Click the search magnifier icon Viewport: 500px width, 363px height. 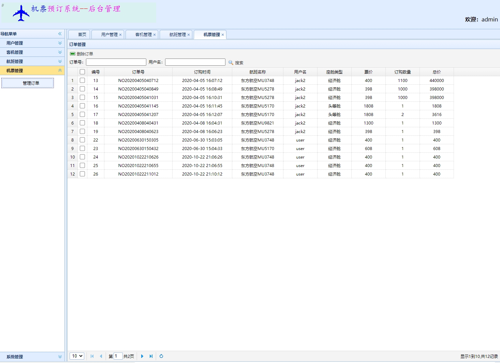[231, 63]
